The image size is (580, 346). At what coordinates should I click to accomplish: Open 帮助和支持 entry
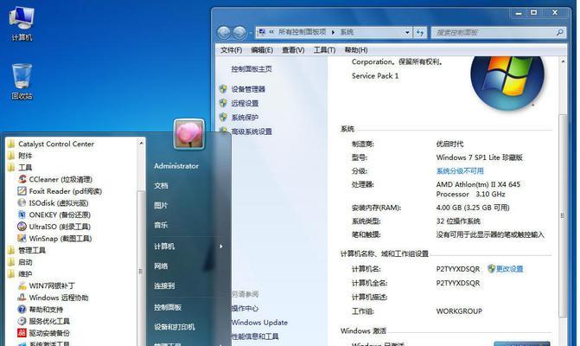(x=41, y=310)
